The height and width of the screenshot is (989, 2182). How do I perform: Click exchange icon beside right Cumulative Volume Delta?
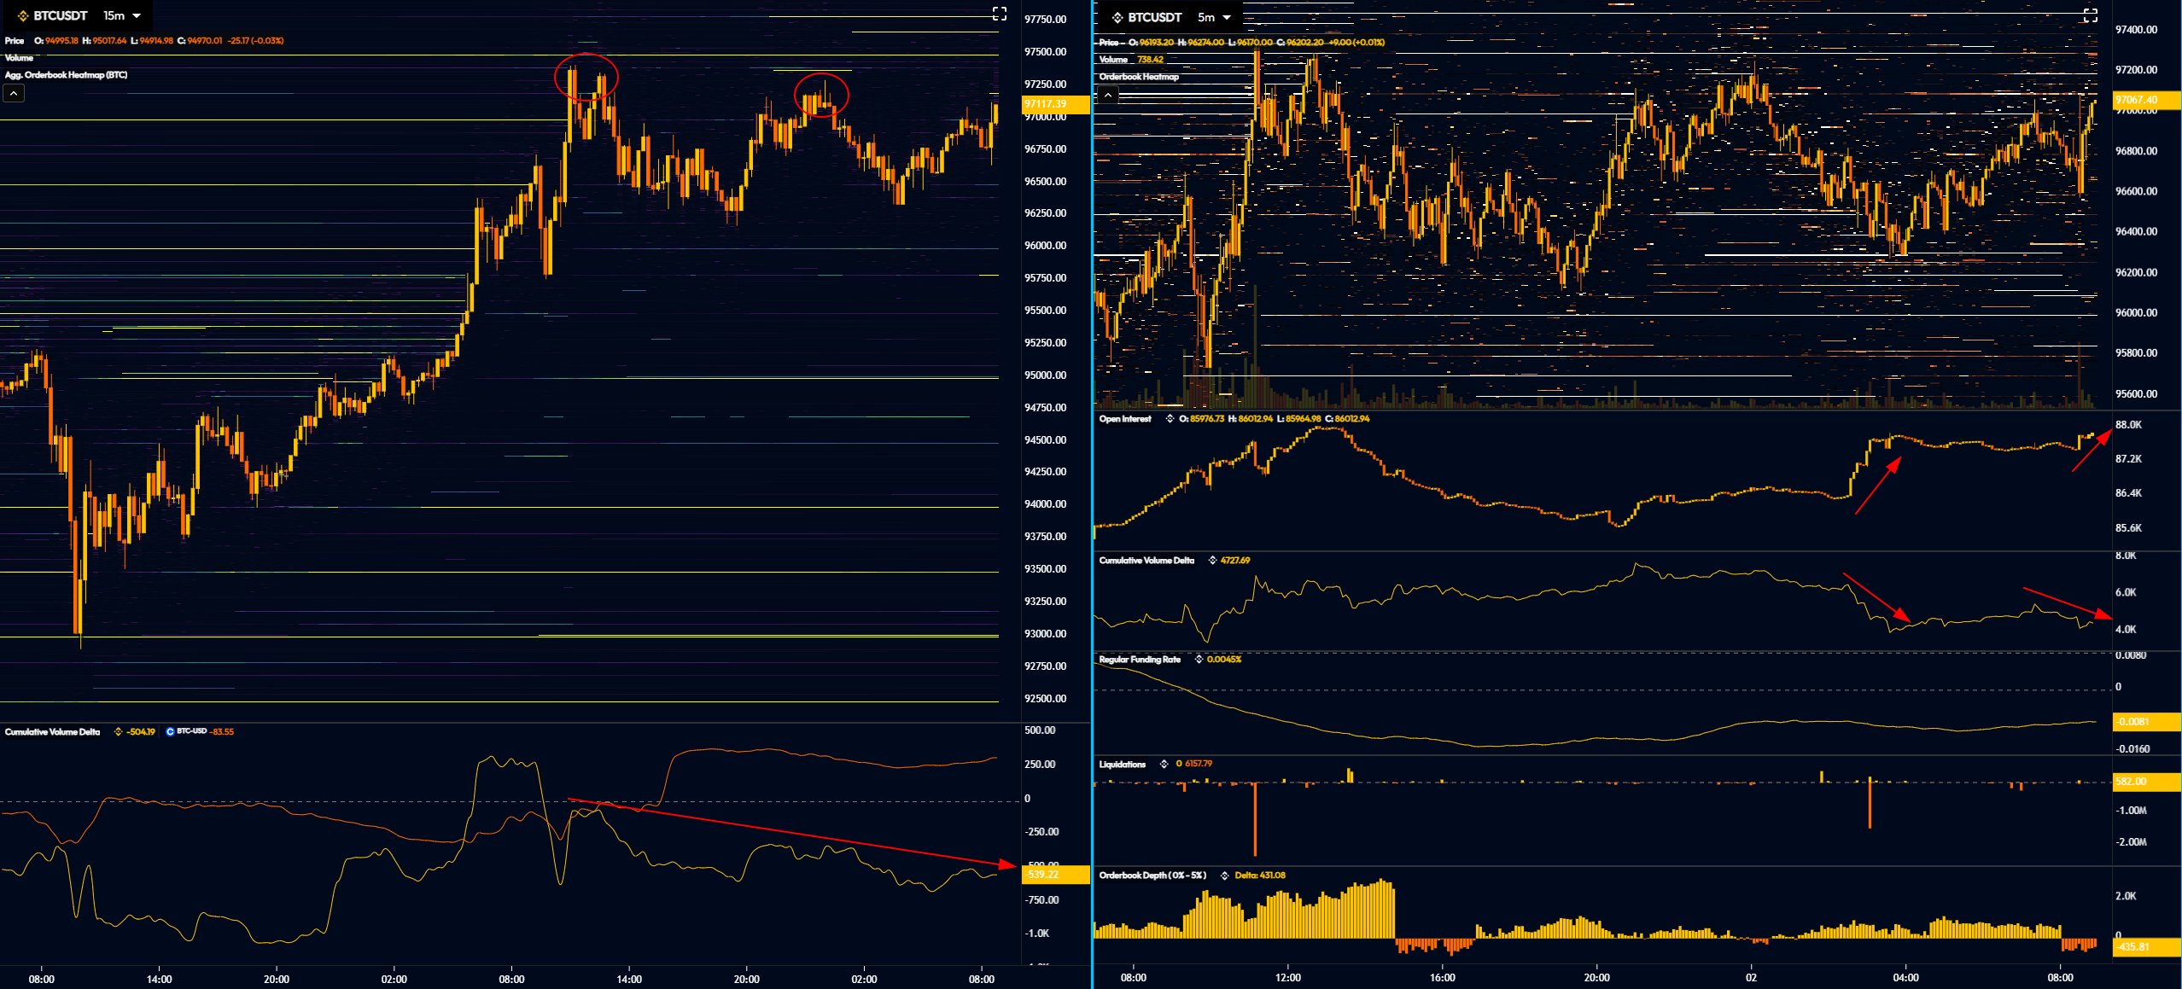(x=1212, y=561)
